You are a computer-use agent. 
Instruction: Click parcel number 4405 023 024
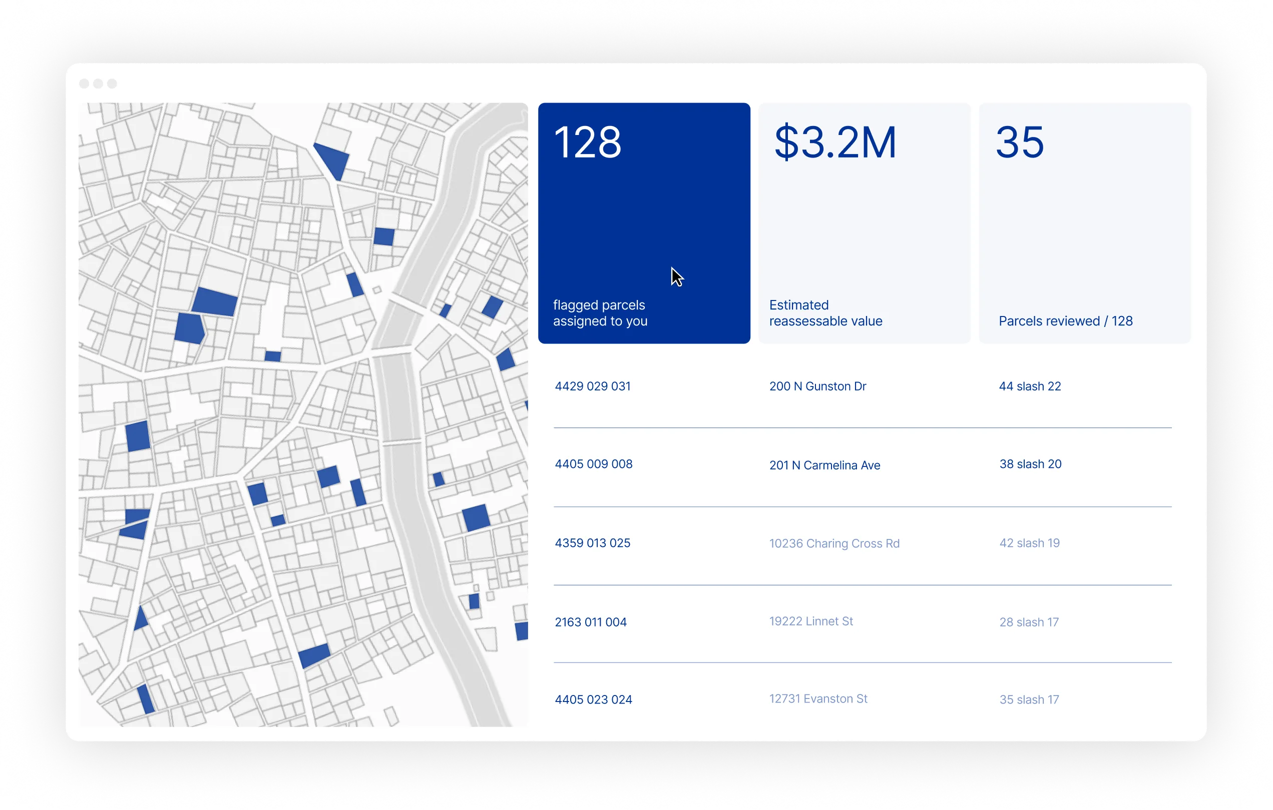pyautogui.click(x=593, y=699)
